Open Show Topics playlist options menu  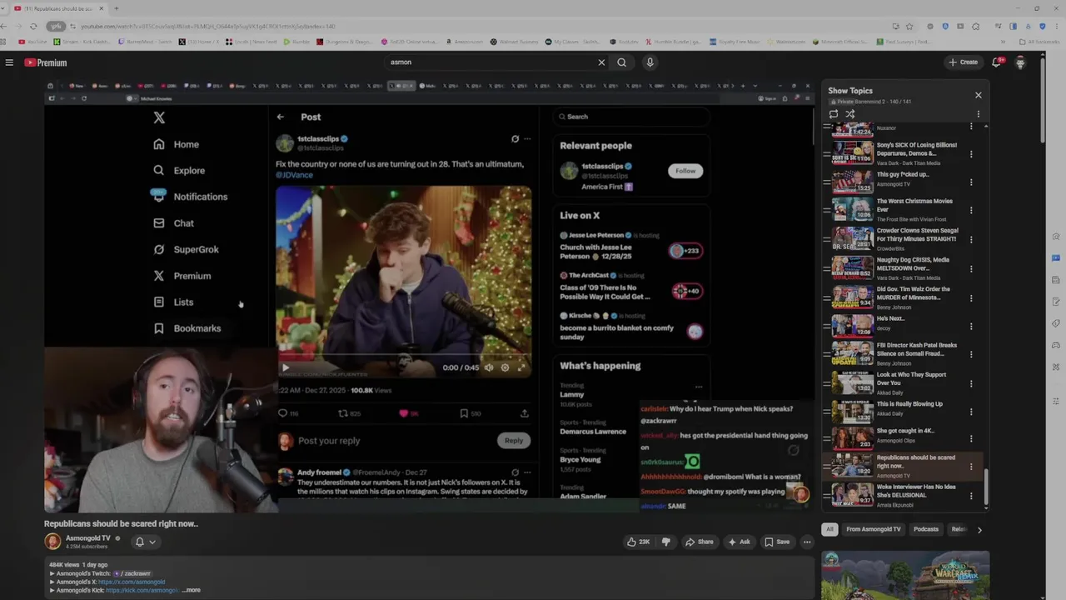[x=979, y=114]
